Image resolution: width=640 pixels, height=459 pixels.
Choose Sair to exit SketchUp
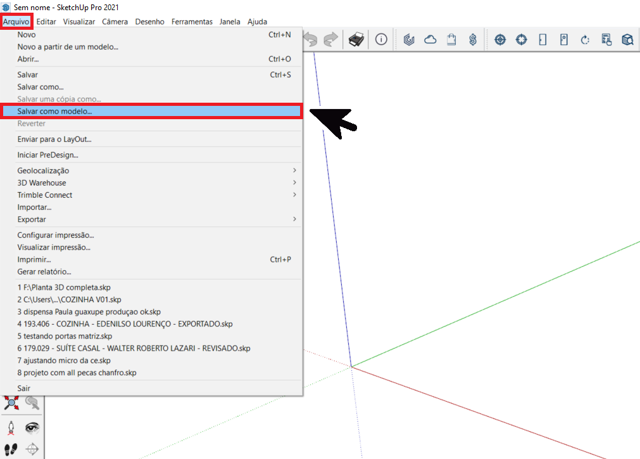[151, 388]
